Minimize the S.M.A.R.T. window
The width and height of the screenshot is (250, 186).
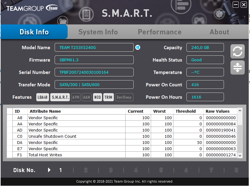tap(236, 5)
